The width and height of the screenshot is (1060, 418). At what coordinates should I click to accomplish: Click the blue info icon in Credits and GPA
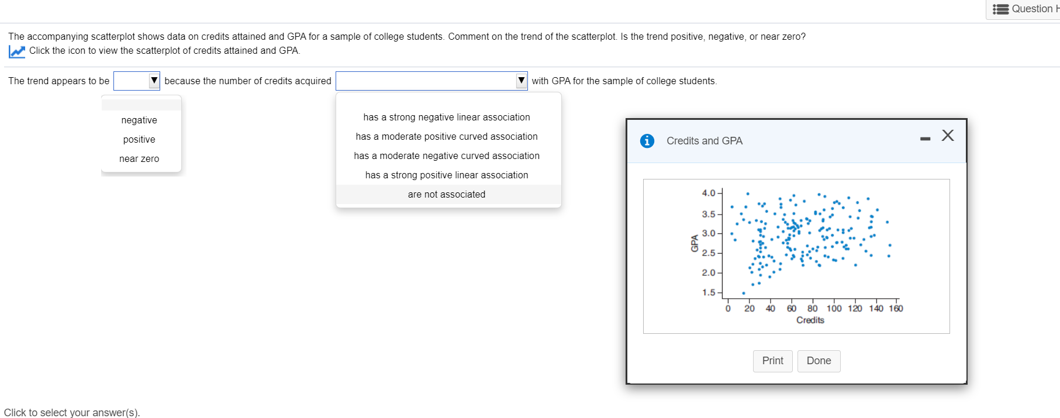647,140
